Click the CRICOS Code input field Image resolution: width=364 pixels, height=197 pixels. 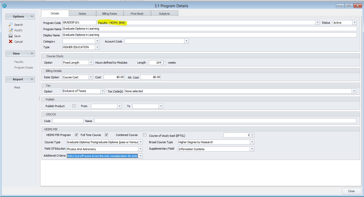tap(68, 121)
